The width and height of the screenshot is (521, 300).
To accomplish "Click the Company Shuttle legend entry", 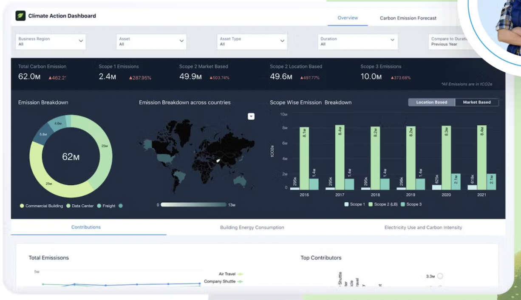I will [223, 281].
